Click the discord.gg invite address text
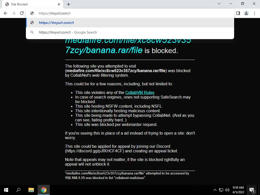This screenshot has height=195, width=260. (94, 151)
